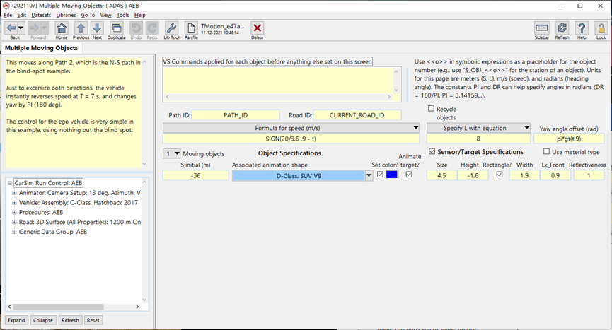Open the View menu
Screen dimensions: 612x330
coord(105,15)
